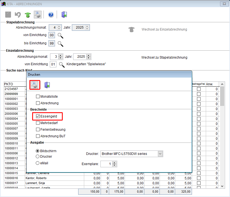Choose Drucker as output radio option
The height and width of the screenshot is (197, 230).
point(37,156)
